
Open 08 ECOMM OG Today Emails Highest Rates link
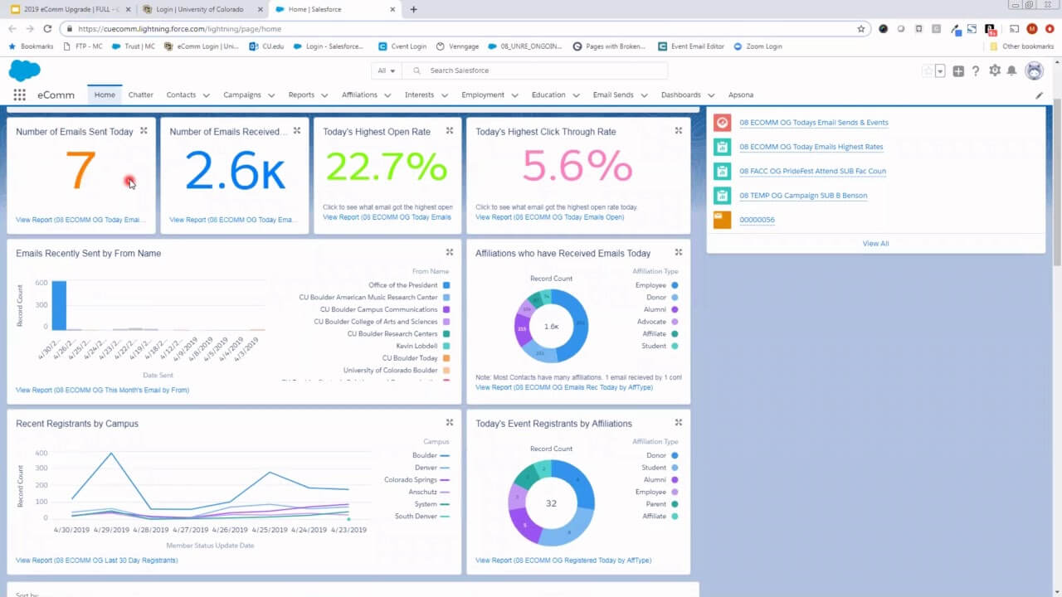coord(811,147)
